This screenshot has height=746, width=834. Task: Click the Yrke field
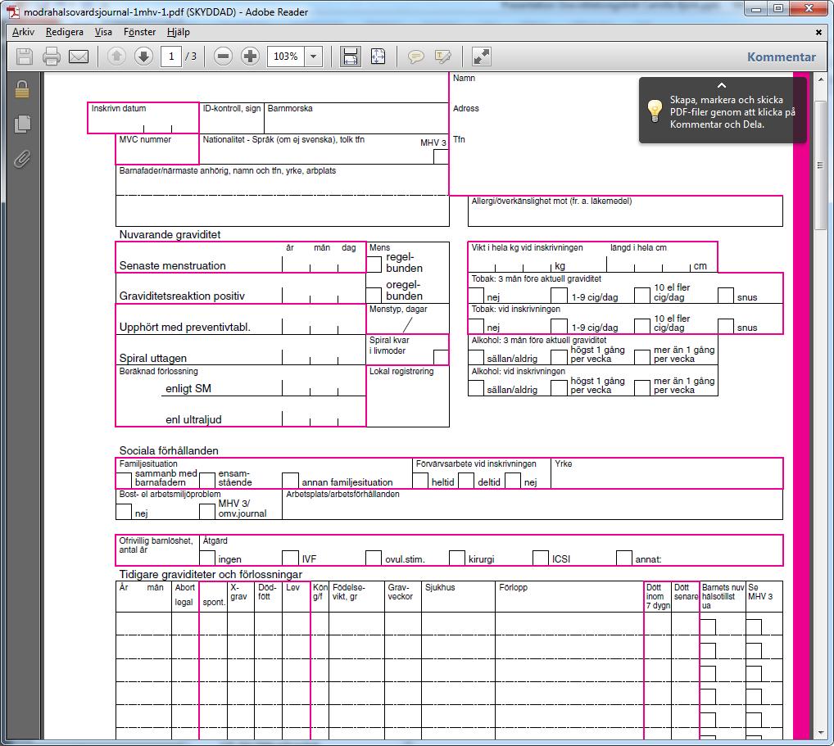coord(666,473)
